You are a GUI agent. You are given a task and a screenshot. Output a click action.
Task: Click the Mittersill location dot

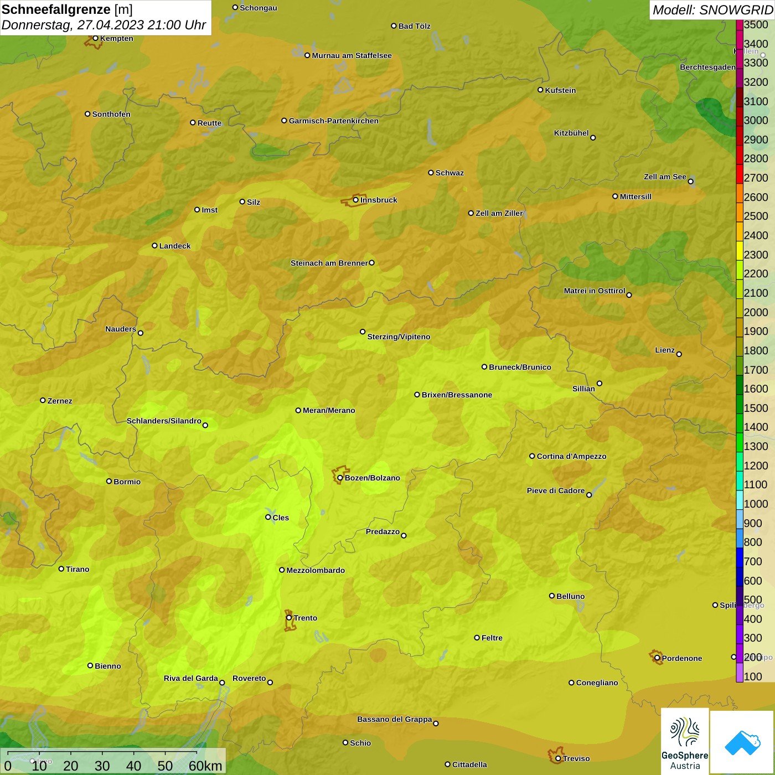(615, 196)
